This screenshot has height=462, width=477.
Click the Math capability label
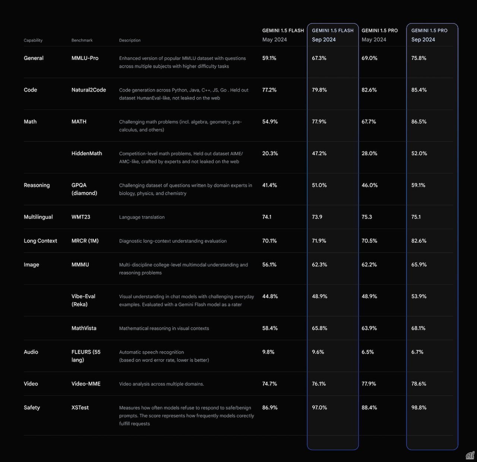coord(30,121)
